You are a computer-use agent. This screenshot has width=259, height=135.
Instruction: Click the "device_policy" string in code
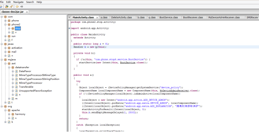(170, 88)
